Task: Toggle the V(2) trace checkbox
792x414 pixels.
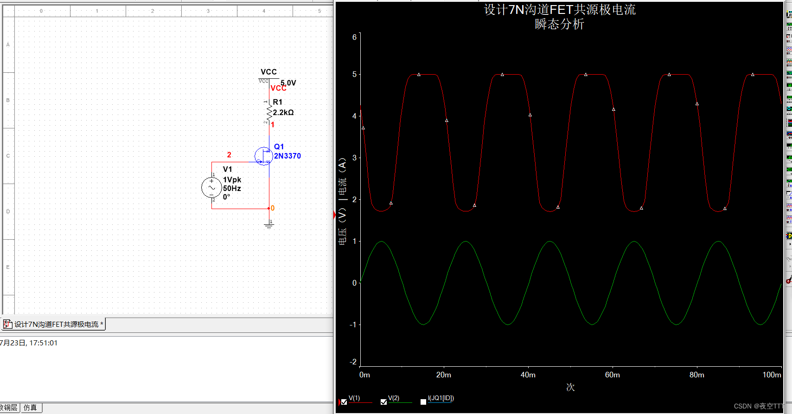Action: (x=383, y=402)
